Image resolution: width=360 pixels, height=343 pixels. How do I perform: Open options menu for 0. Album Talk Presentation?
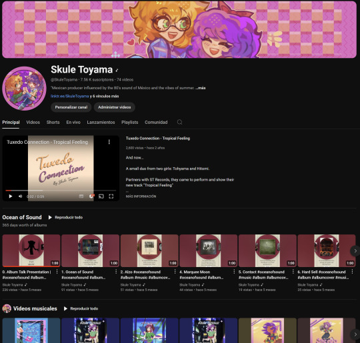[57, 272]
